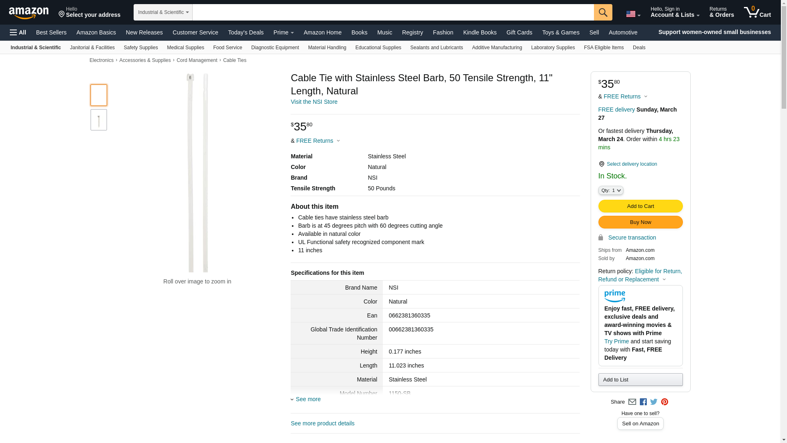Share on Facebook icon

pos(643,402)
